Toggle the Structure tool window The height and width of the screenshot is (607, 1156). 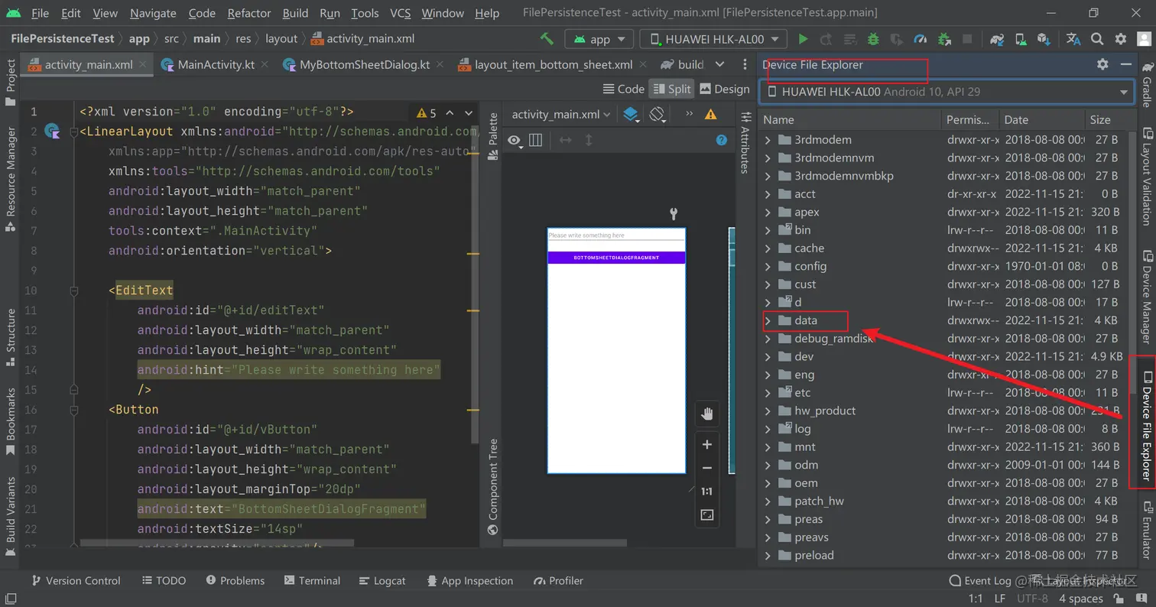pyautogui.click(x=10, y=336)
